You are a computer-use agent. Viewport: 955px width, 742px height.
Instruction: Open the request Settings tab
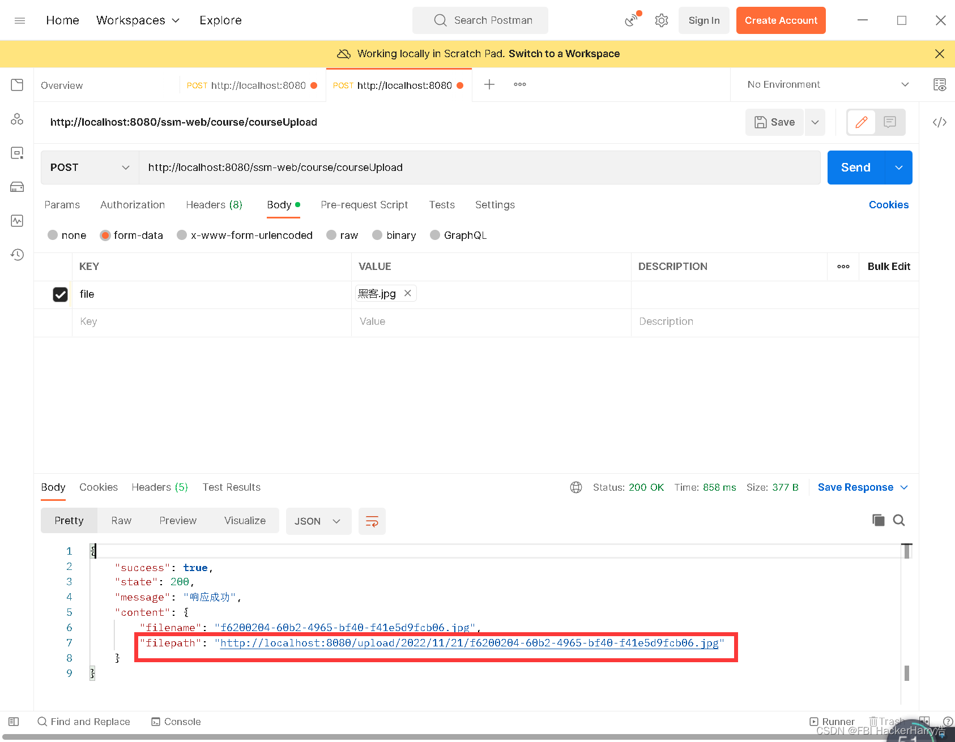click(495, 205)
